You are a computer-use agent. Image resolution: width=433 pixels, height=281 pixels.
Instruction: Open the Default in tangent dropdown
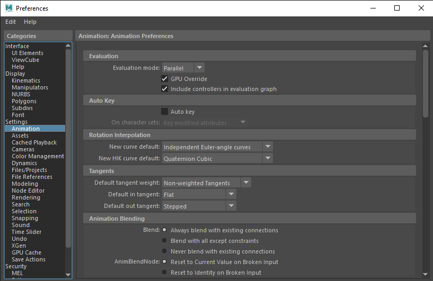(x=199, y=194)
